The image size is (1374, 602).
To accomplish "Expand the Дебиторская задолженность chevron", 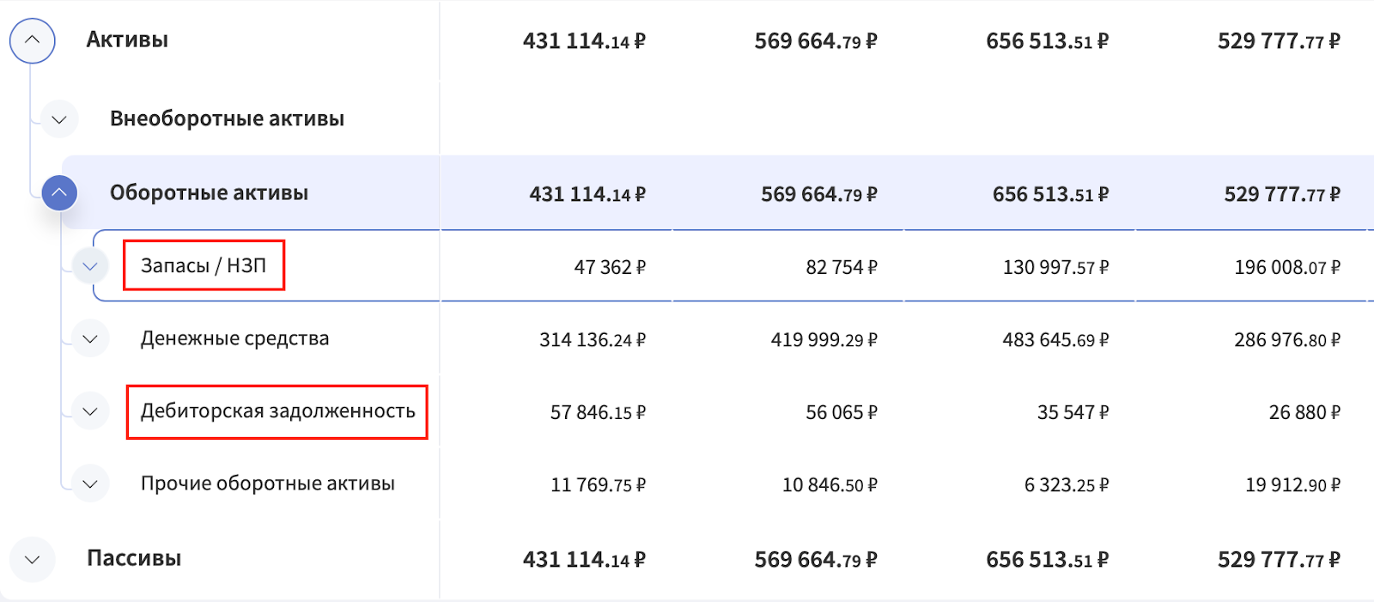I will pyautogui.click(x=90, y=411).
